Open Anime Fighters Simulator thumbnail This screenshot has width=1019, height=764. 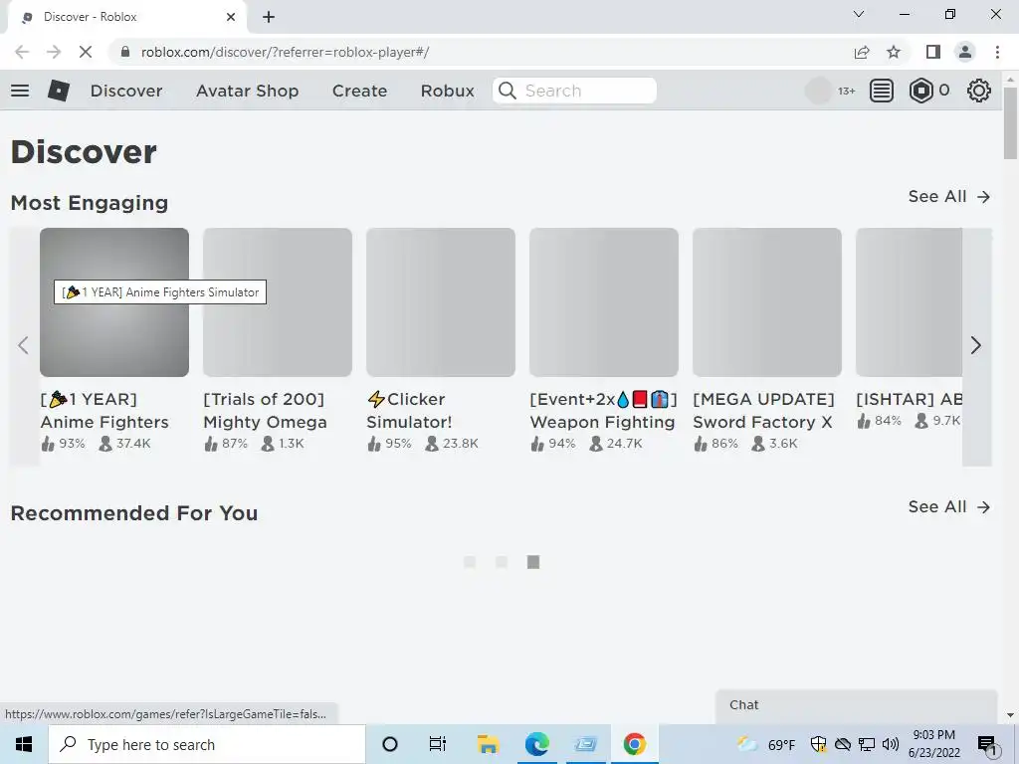[x=114, y=302]
